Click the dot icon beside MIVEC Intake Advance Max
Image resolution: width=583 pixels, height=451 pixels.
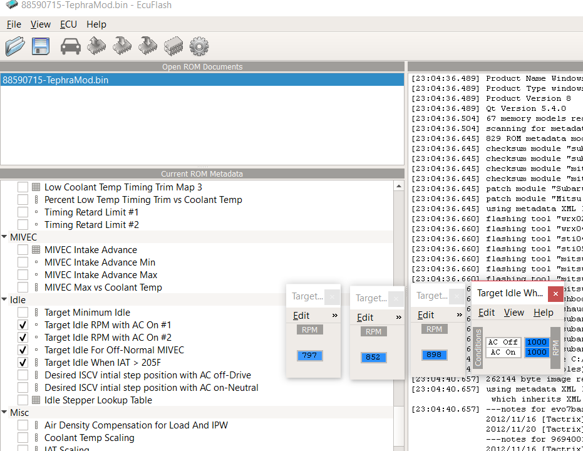pos(36,275)
